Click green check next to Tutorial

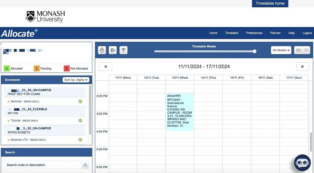80,120
